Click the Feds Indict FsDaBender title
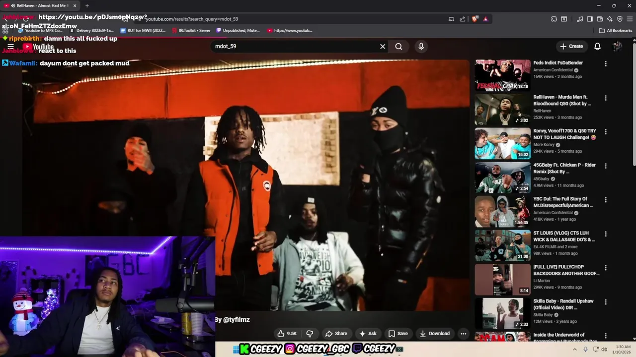The height and width of the screenshot is (357, 636). pyautogui.click(x=558, y=63)
